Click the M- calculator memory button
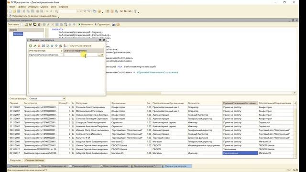Screen dimensions: 306x172 130,11
